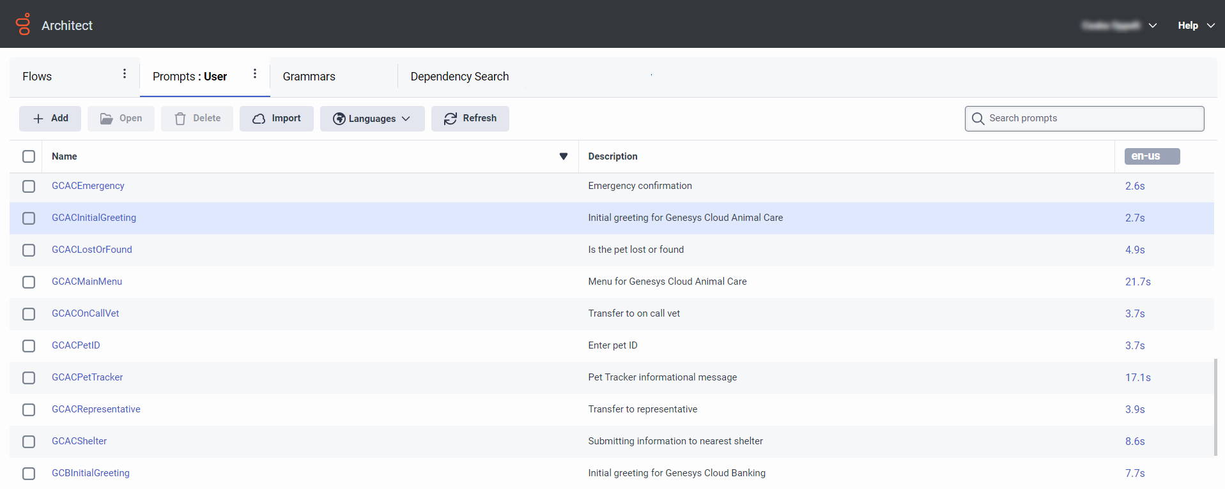Check the GCACEmergency row checkbox
Image resolution: width=1225 pixels, height=489 pixels.
tap(29, 186)
